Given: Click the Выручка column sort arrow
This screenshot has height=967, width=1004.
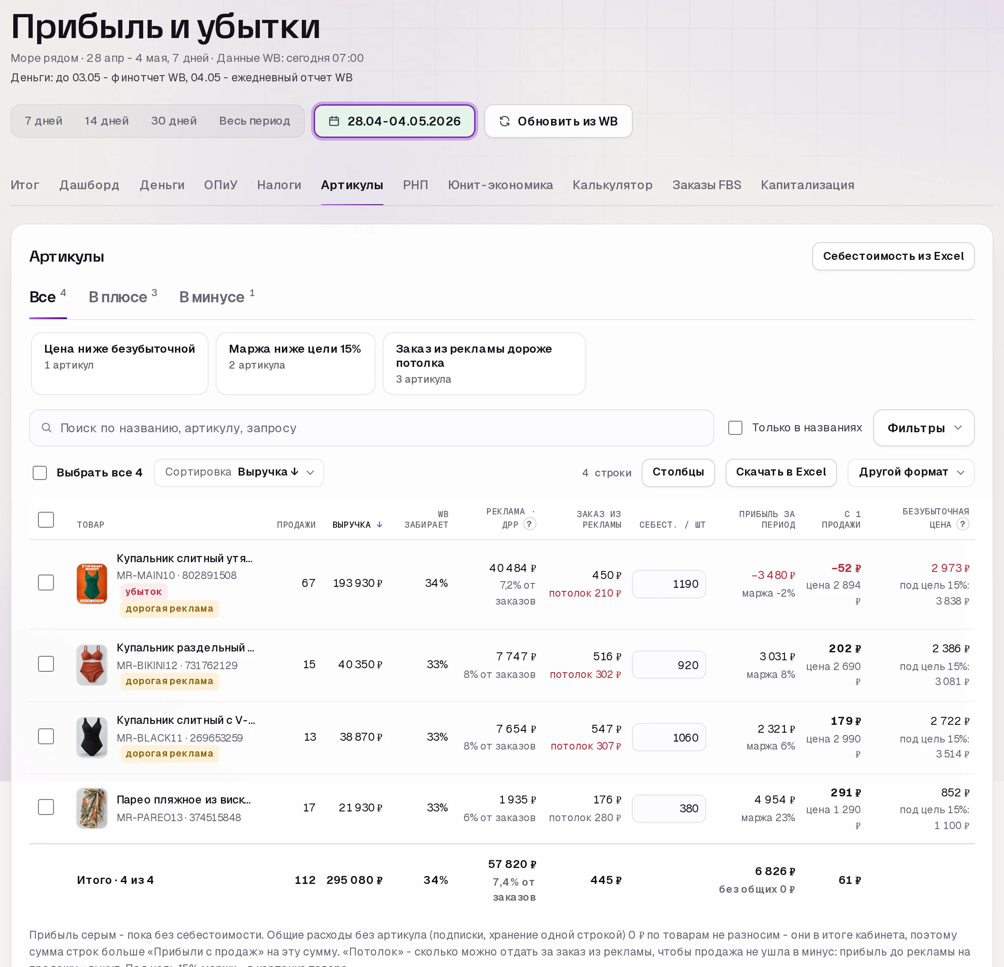Looking at the screenshot, I should [380, 525].
